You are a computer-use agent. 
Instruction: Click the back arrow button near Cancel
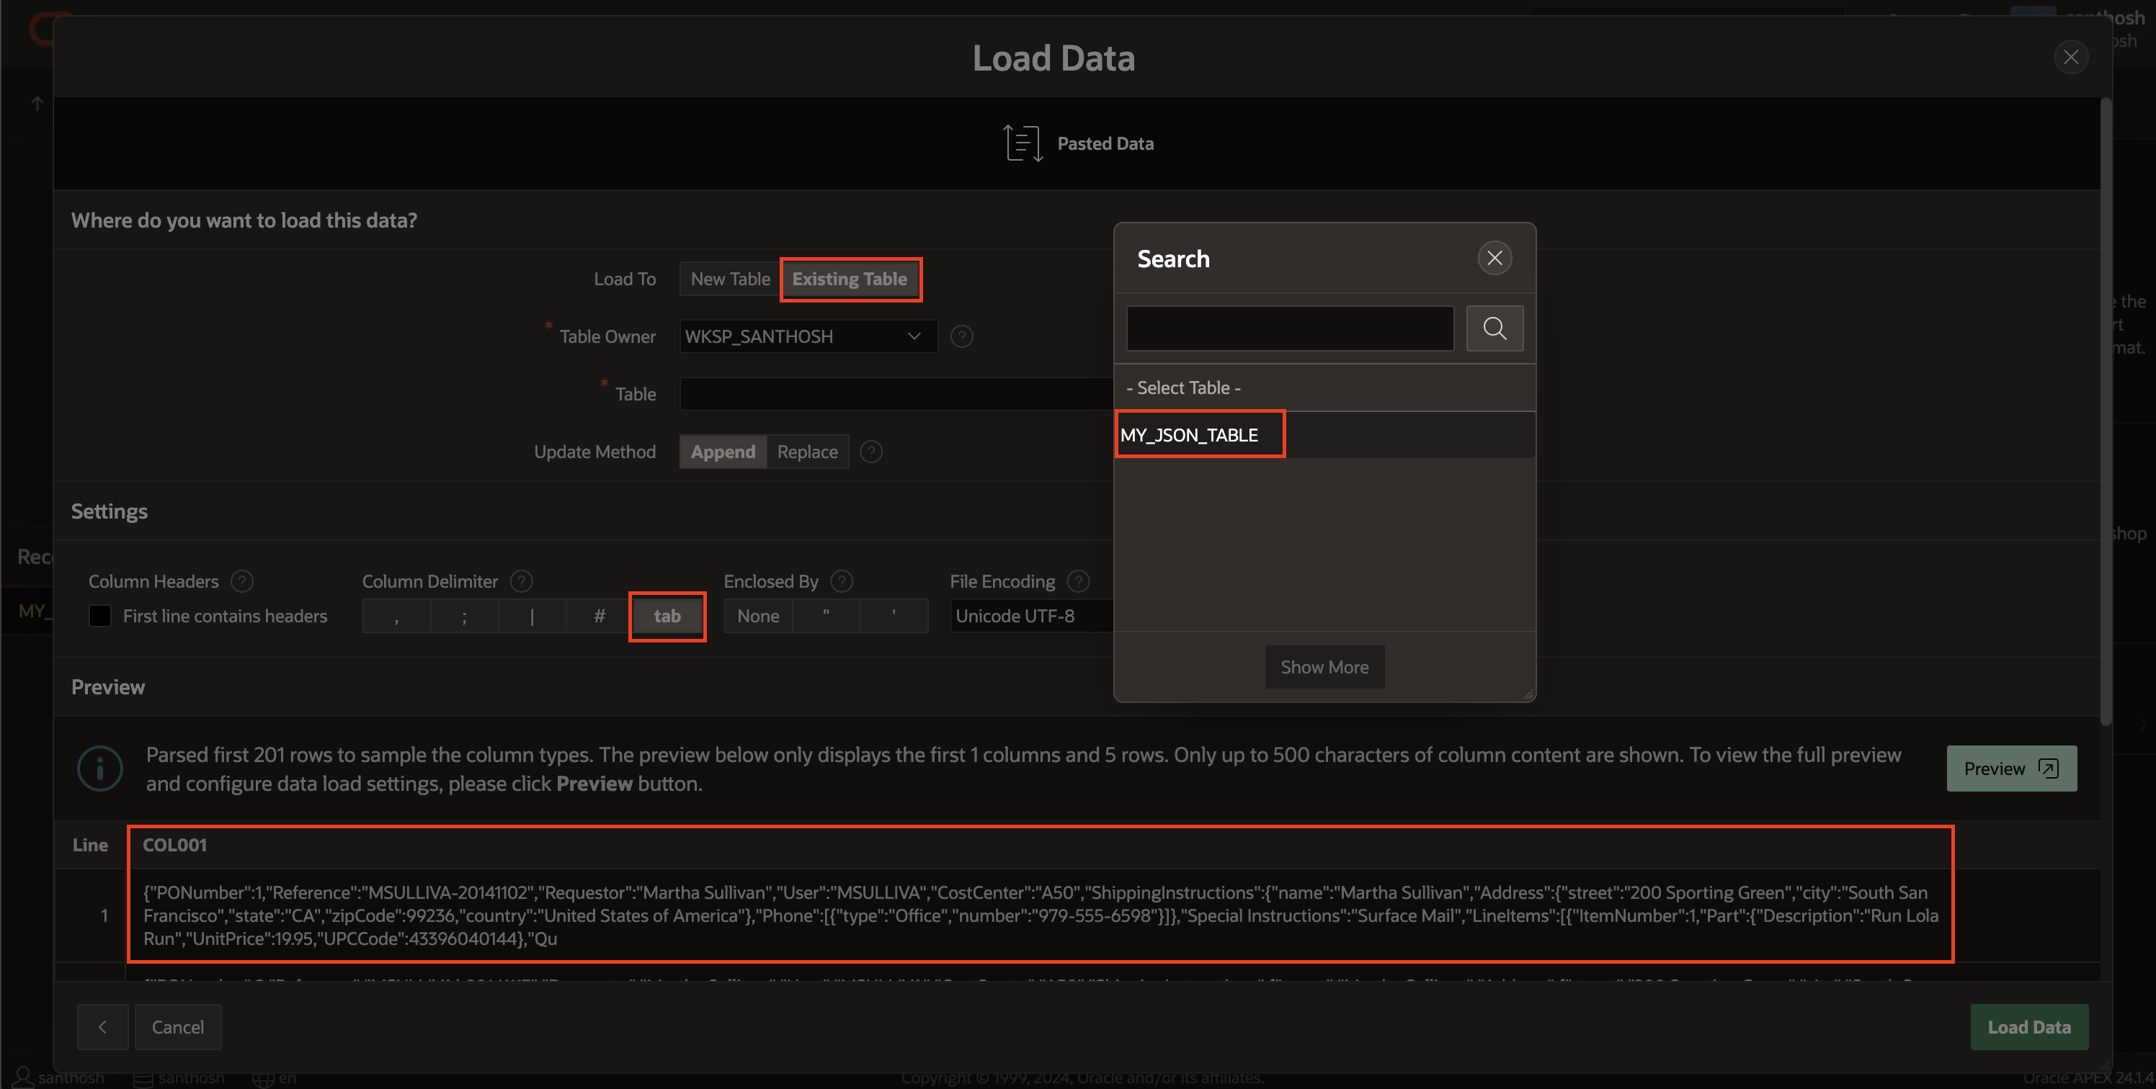[x=102, y=1026]
